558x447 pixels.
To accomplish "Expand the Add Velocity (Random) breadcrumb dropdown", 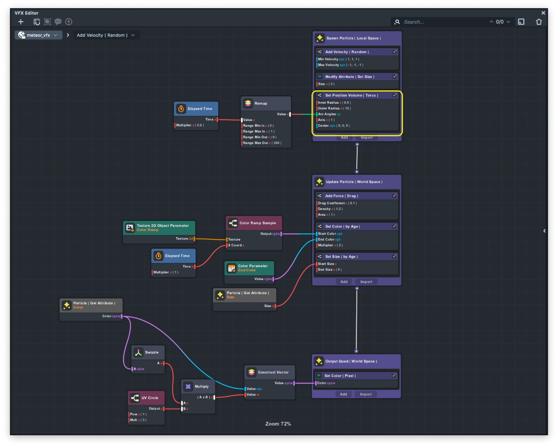I will [133, 35].
